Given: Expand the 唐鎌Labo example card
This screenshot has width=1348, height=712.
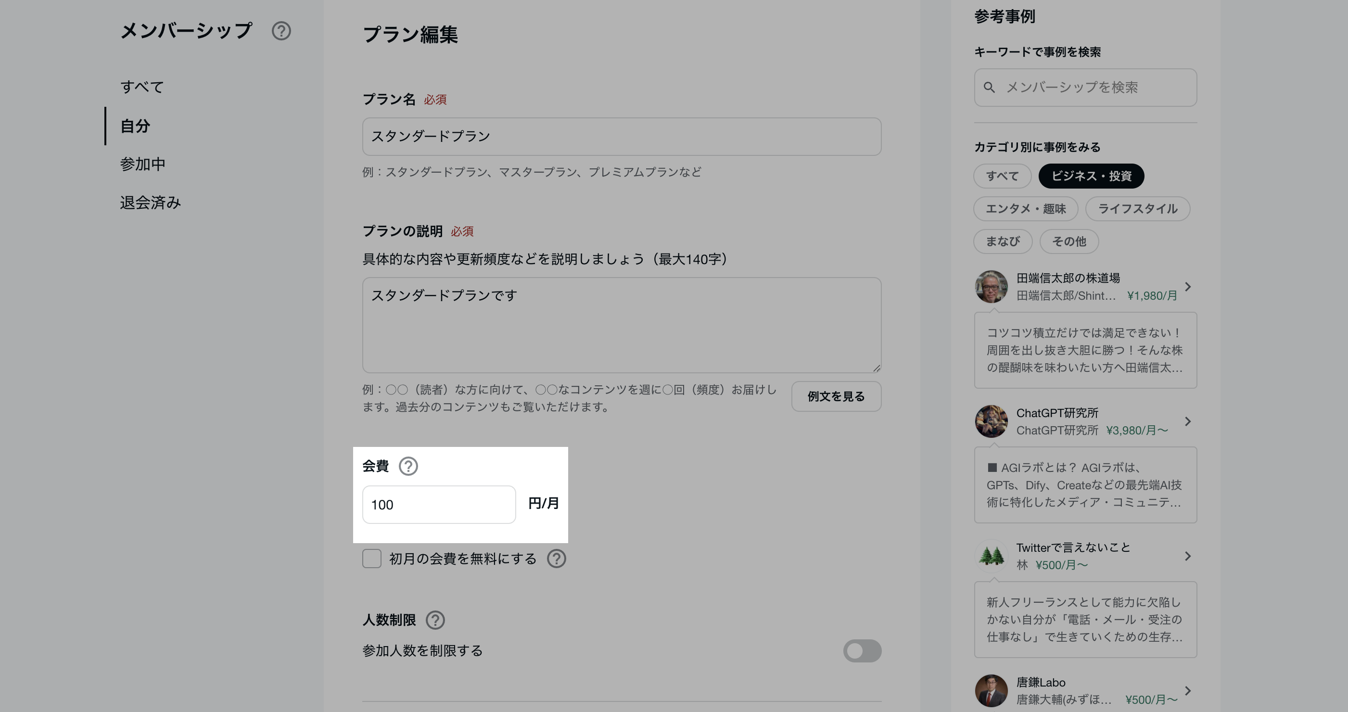Looking at the screenshot, I should (1188, 690).
